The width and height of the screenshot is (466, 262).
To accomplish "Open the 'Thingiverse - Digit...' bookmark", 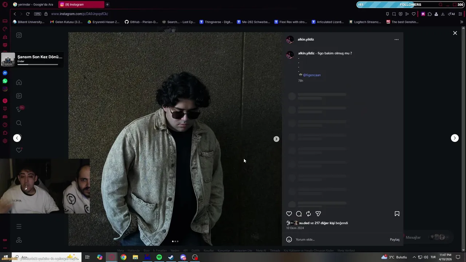I will (216, 22).
